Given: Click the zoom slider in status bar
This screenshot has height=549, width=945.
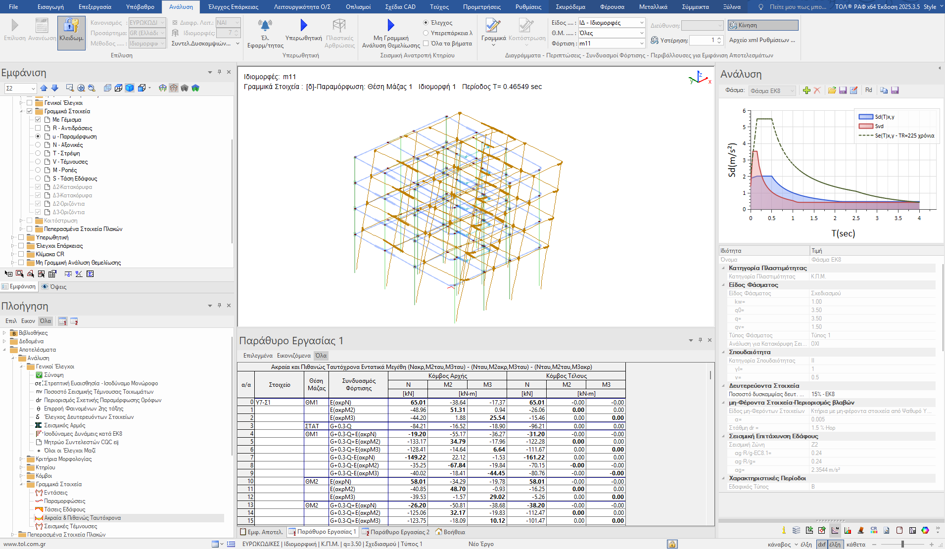Looking at the screenshot, I should point(902,544).
